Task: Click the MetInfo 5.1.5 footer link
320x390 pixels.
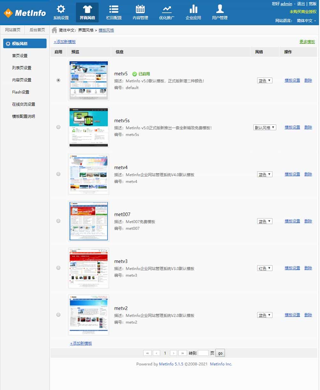Action: coord(171,364)
